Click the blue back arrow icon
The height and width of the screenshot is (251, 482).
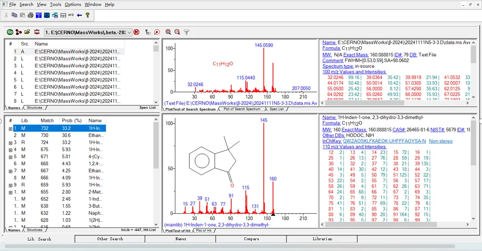(79, 15)
